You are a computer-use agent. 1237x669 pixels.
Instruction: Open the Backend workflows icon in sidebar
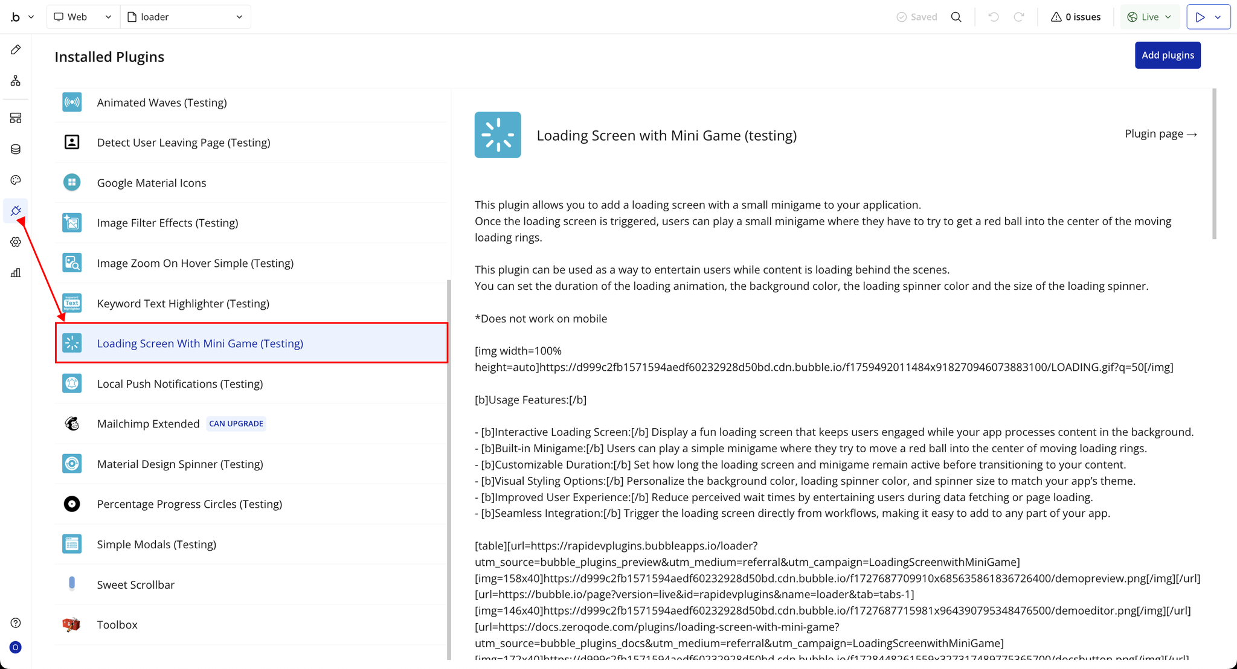(x=16, y=118)
